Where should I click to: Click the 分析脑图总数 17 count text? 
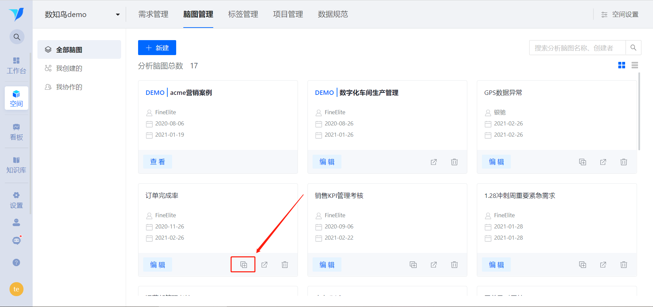point(168,66)
